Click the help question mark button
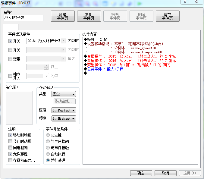The image size is (204, 179). tap(185, 2)
